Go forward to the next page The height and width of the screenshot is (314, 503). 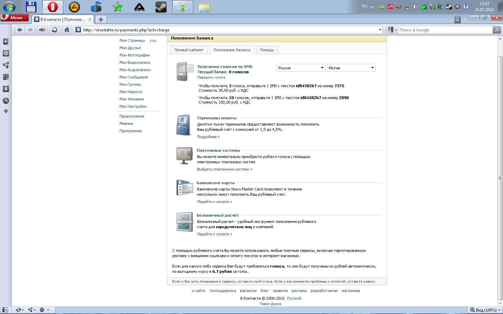click(30, 30)
